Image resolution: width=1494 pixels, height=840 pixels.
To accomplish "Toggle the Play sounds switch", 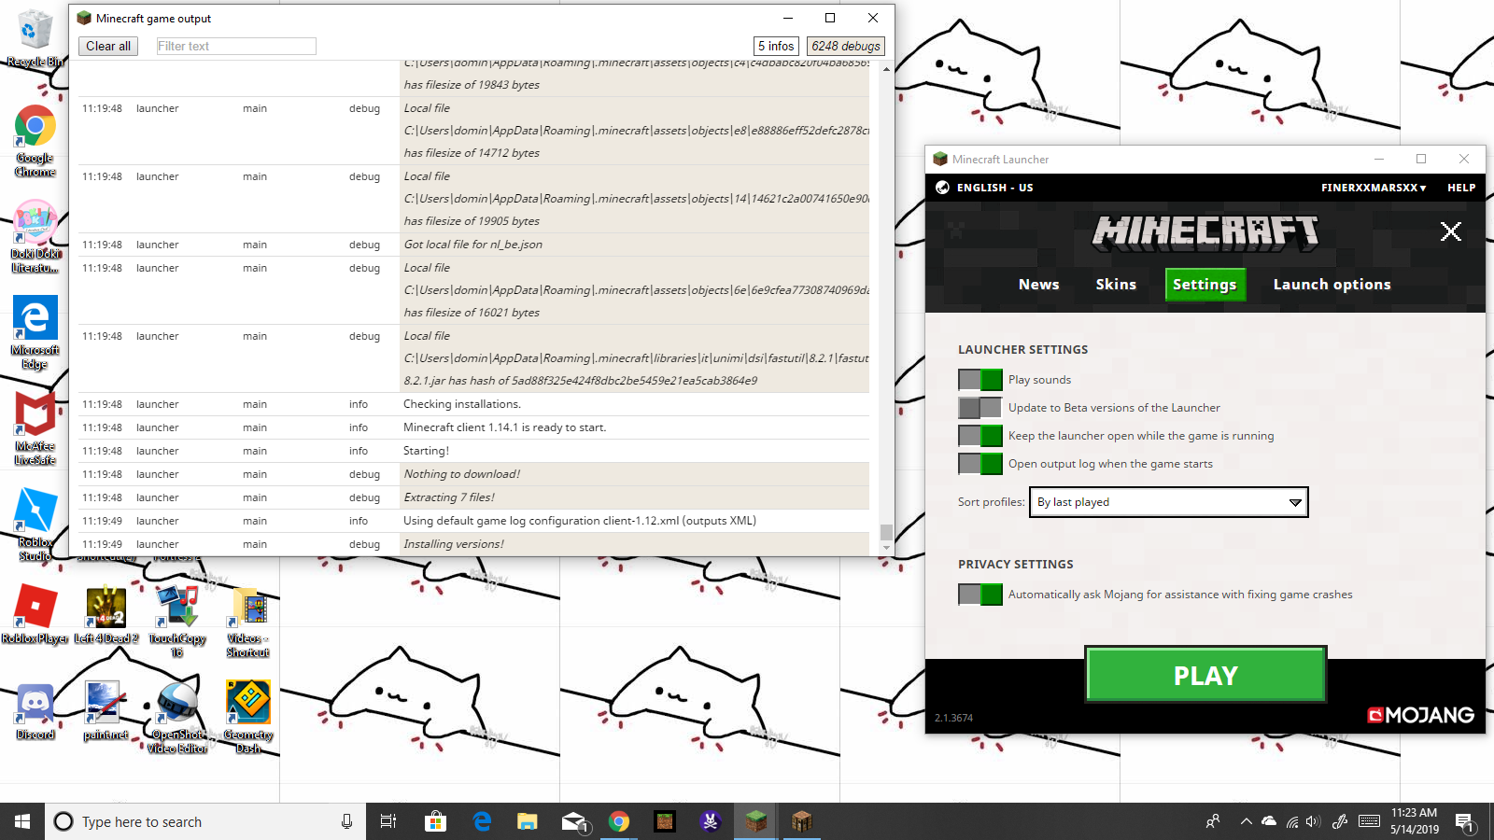I will click(980, 380).
